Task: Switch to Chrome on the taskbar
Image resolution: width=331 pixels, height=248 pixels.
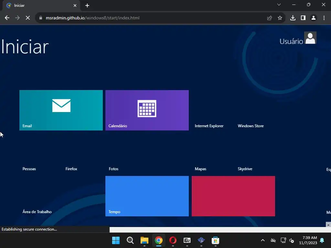Action: pyautogui.click(x=159, y=240)
